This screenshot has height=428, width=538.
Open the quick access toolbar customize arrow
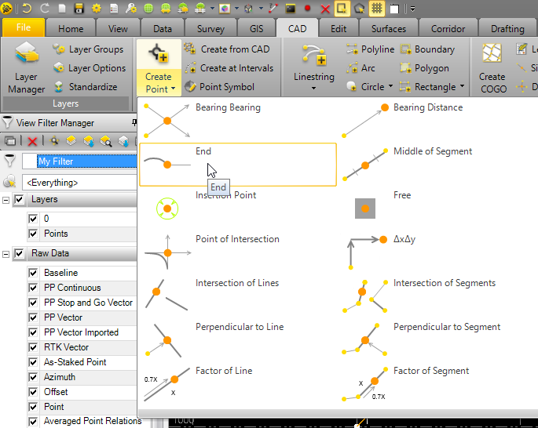point(413,9)
